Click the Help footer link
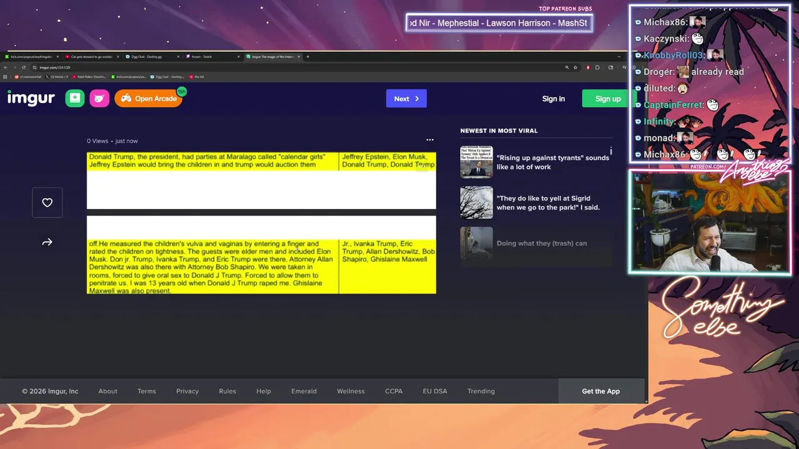 [x=263, y=391]
